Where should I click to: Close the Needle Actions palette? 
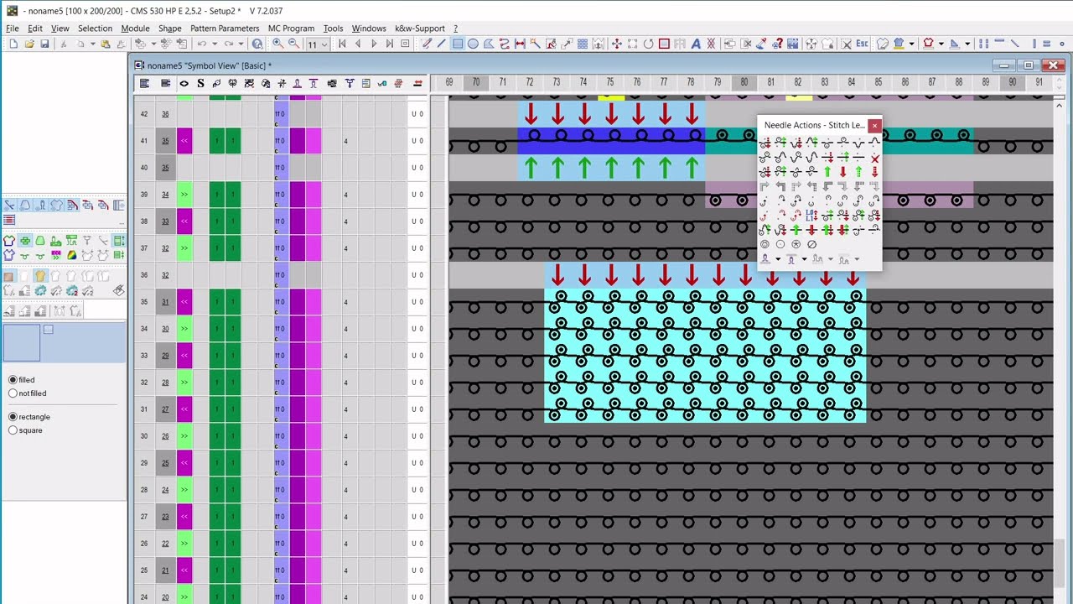(874, 126)
